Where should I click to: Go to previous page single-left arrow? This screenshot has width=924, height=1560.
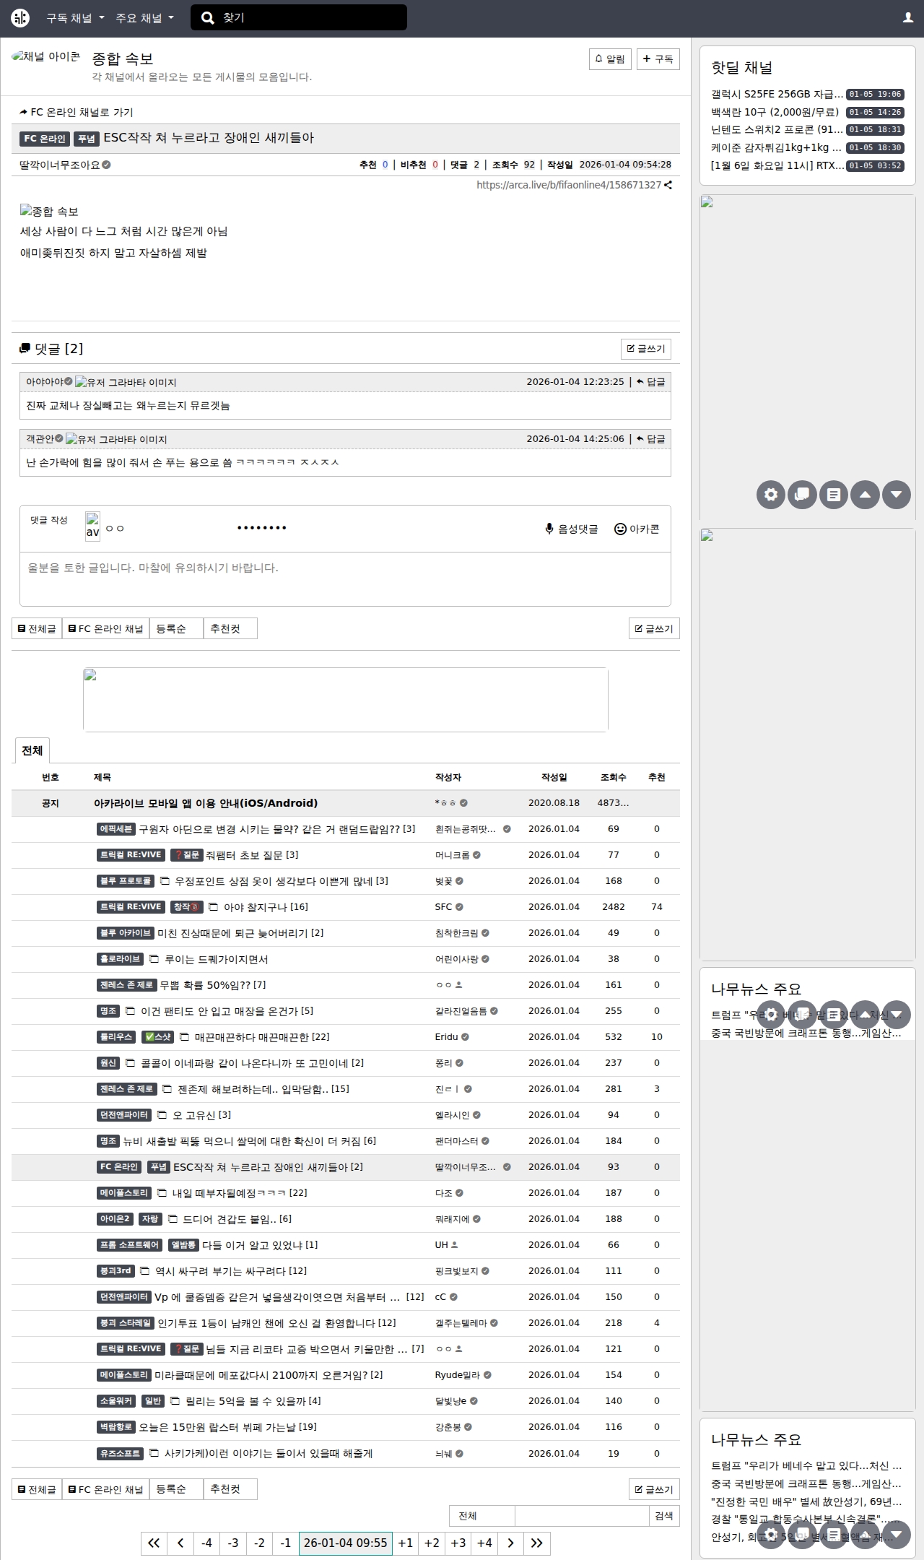pyautogui.click(x=180, y=1543)
